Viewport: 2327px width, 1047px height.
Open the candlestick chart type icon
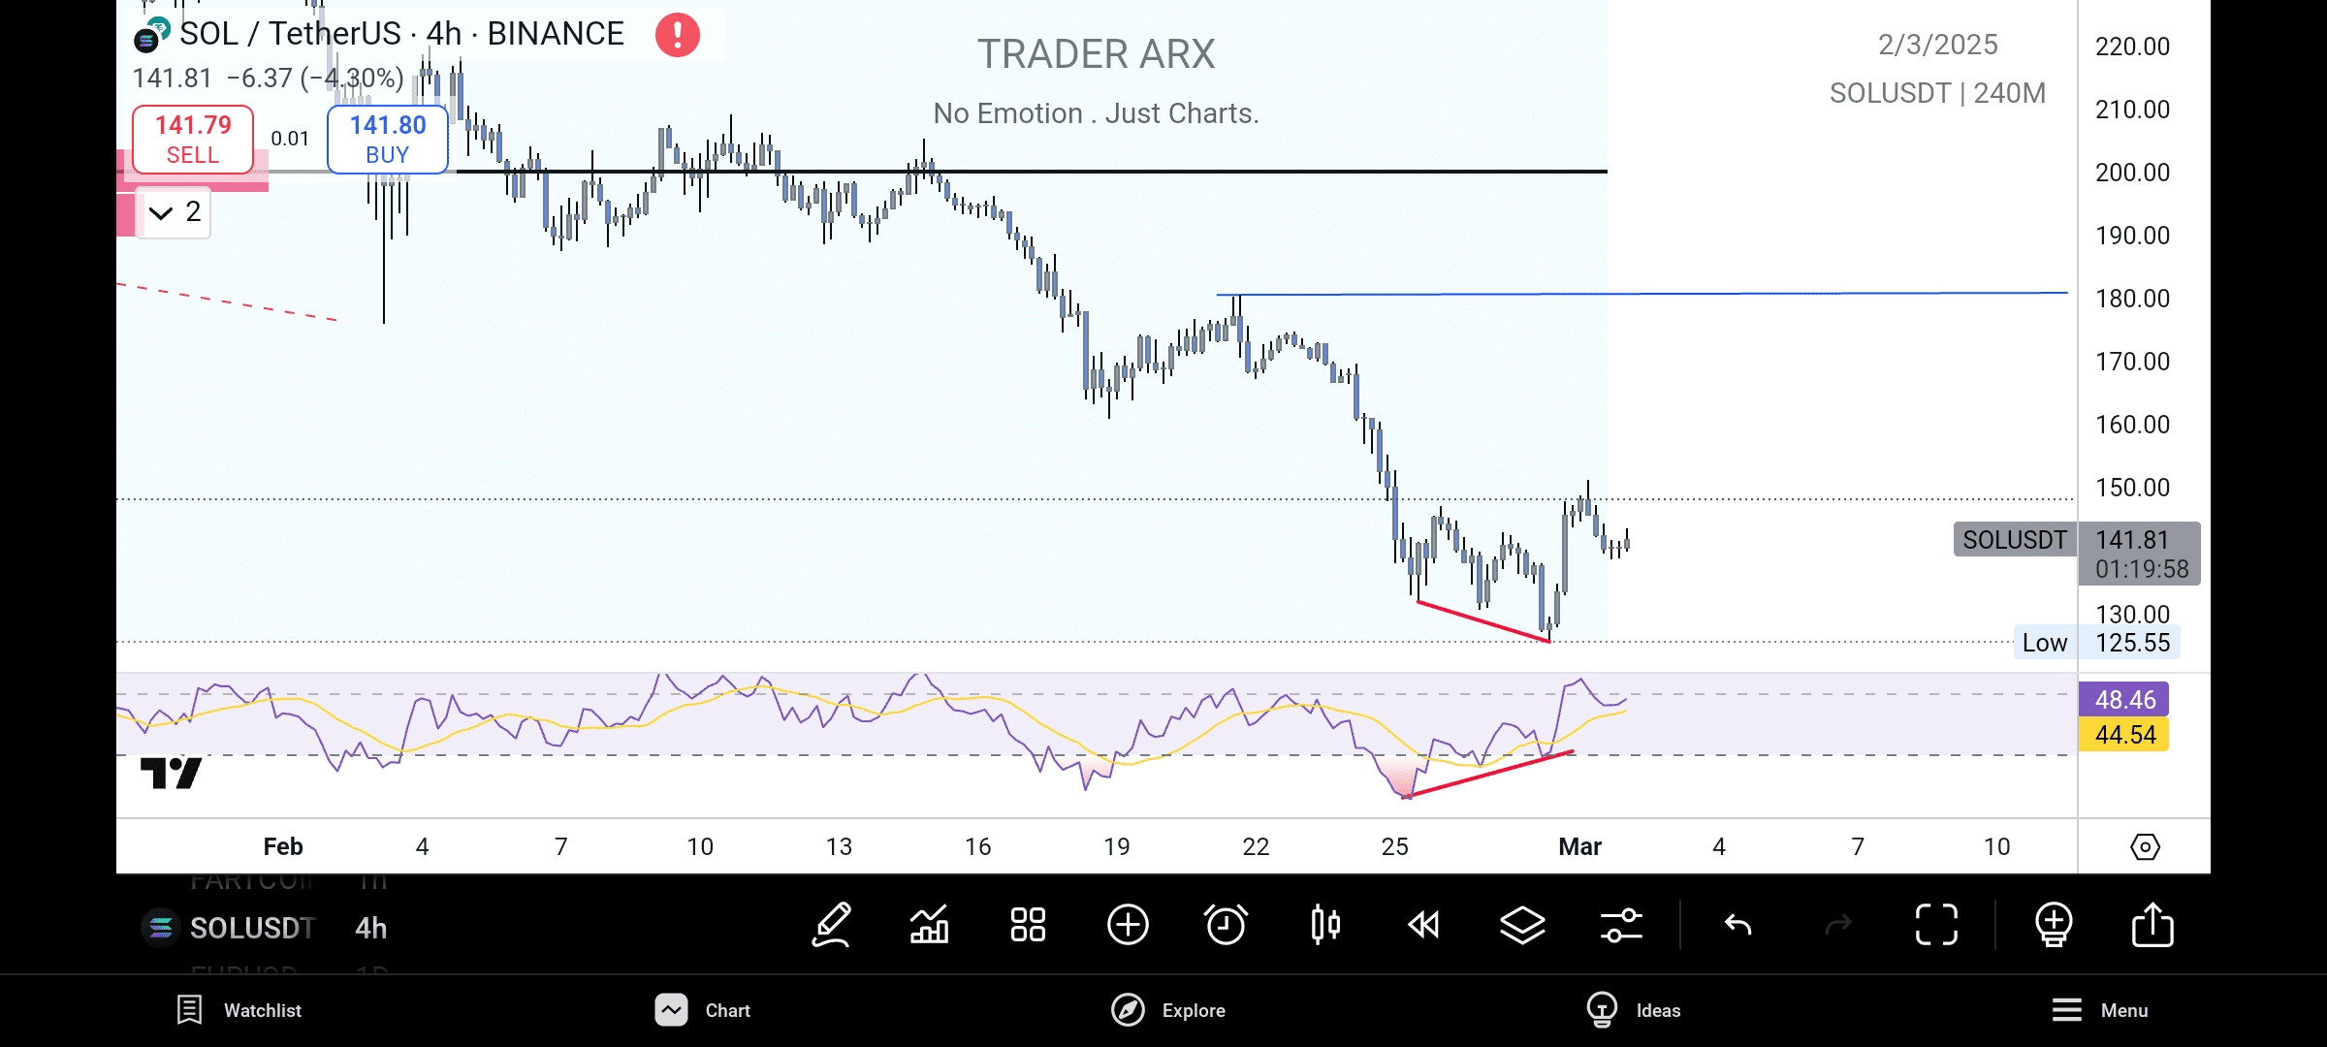(1325, 925)
